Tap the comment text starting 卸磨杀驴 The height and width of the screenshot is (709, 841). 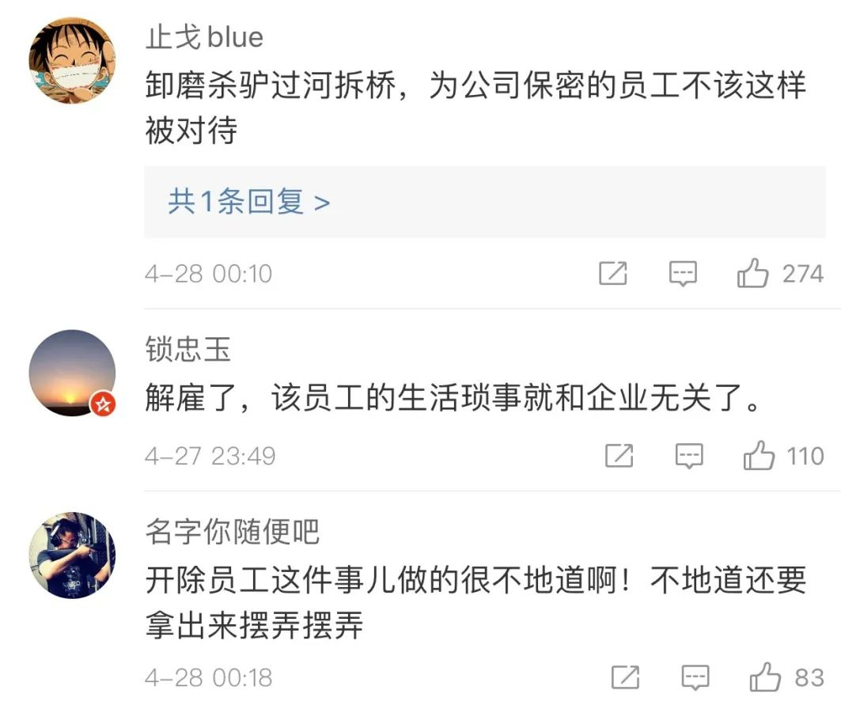(x=475, y=108)
